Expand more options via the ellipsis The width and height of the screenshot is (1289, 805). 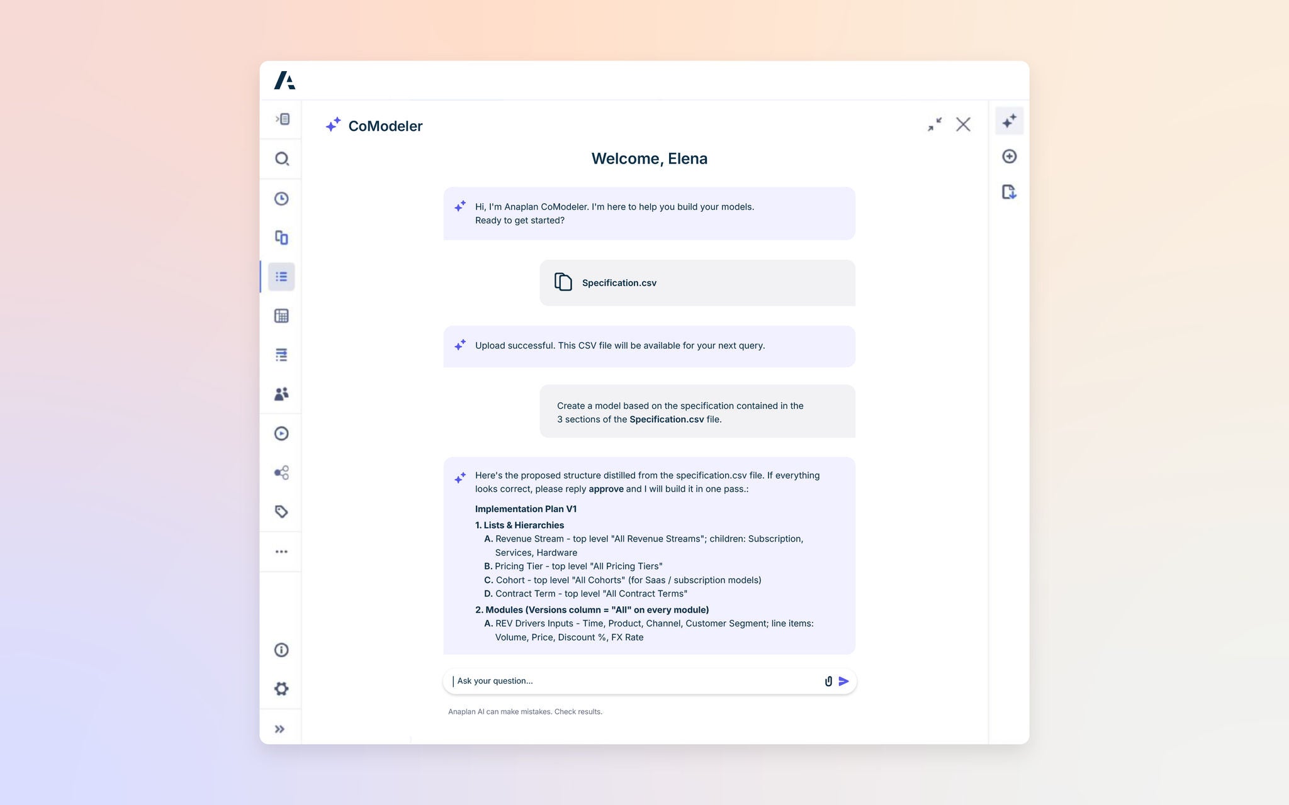(x=281, y=552)
